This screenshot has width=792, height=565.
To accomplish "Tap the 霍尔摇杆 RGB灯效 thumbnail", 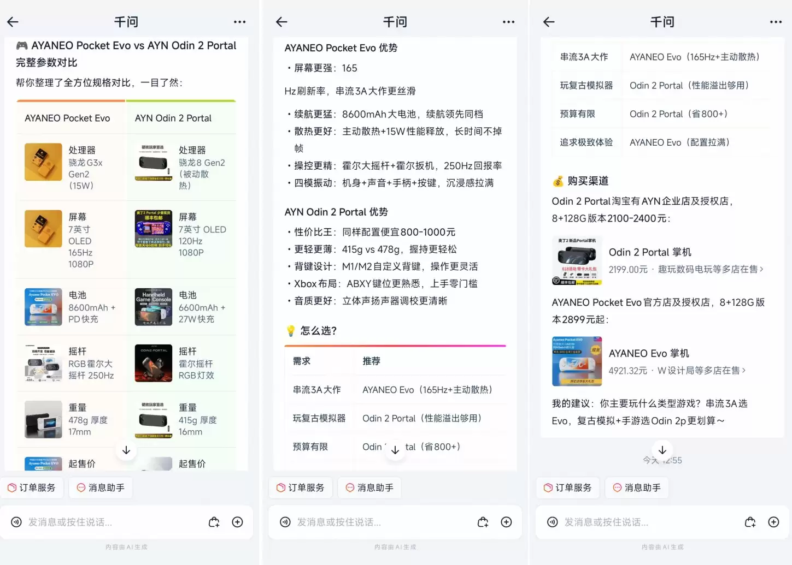I will (x=154, y=364).
